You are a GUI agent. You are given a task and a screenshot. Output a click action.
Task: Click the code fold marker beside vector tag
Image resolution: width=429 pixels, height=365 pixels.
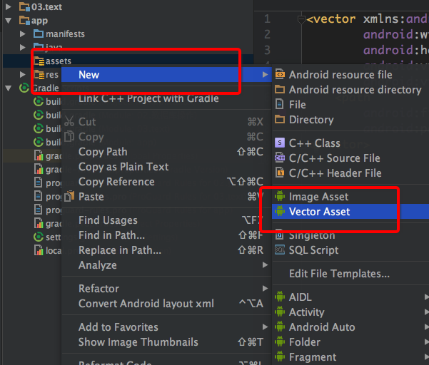pos(301,19)
